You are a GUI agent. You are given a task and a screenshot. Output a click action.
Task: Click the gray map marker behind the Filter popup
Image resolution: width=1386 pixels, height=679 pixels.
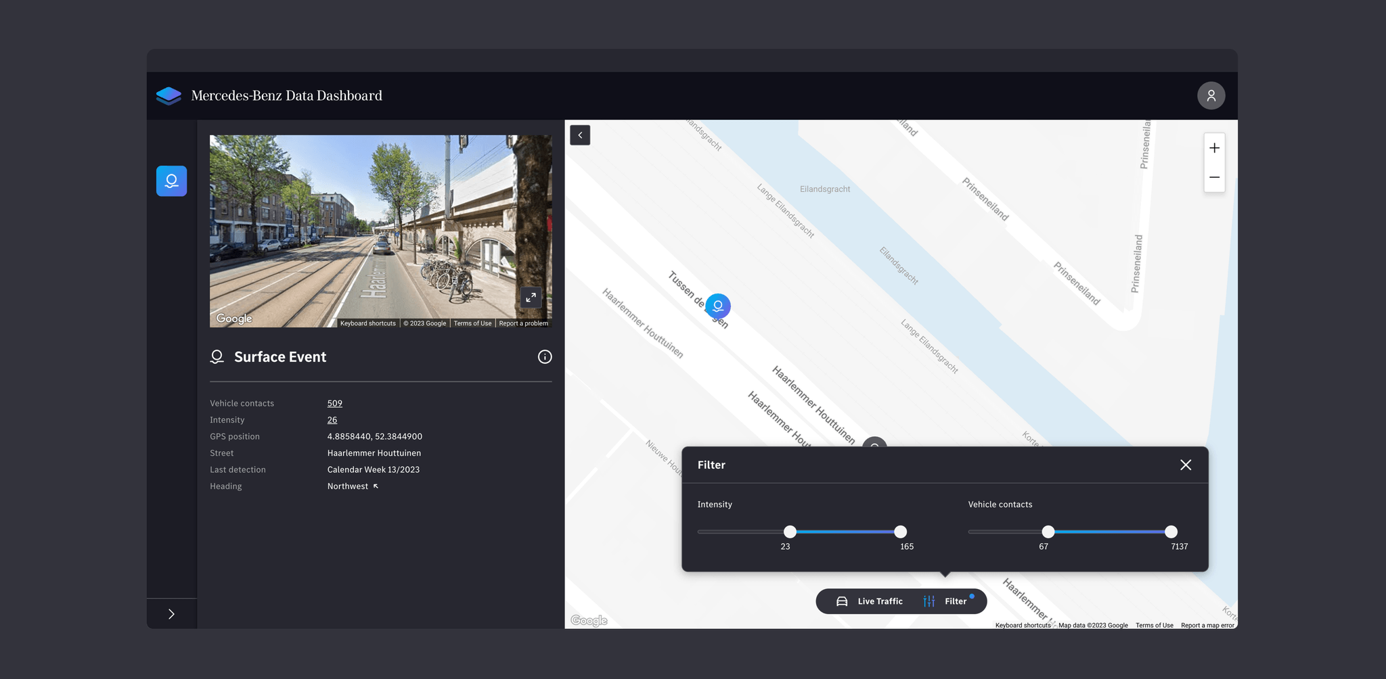(874, 442)
